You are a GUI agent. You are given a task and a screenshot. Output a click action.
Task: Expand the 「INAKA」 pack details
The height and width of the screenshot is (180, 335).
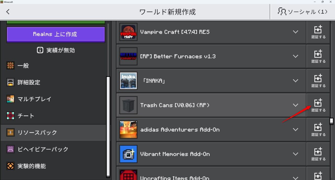click(x=295, y=81)
